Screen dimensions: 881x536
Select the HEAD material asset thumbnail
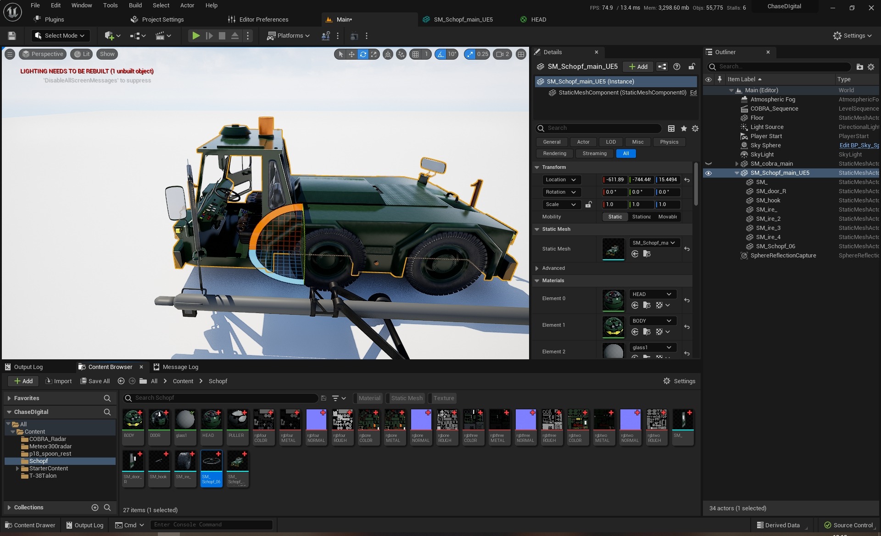[212, 420]
